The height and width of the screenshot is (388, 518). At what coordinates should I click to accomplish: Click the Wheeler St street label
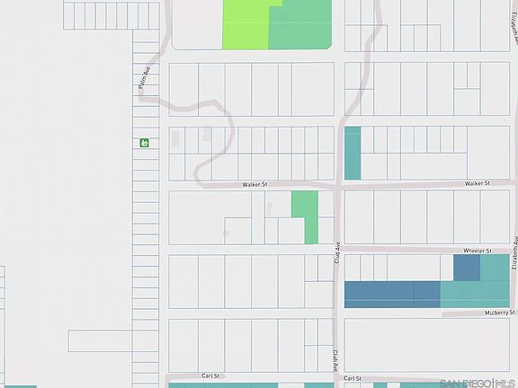tap(478, 251)
